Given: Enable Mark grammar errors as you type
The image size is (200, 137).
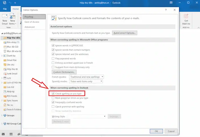Looking at the screenshot, I should tap(53, 98).
